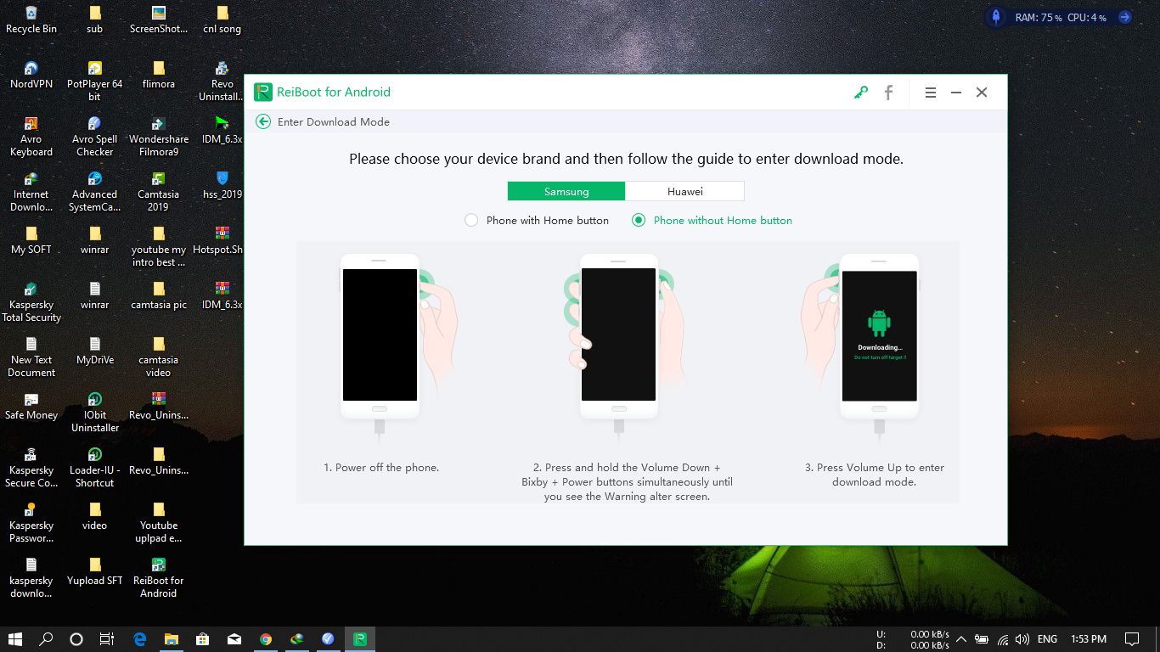1160x652 pixels.
Task: Click the step 2 Press and hold instruction text
Action: 627,481
